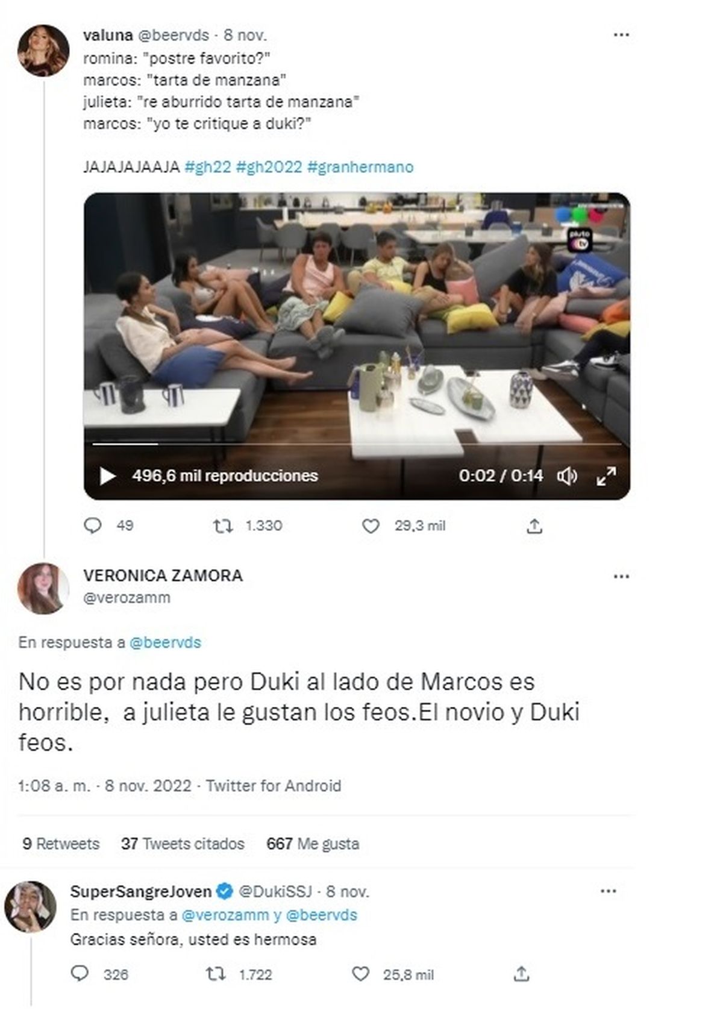The width and height of the screenshot is (723, 1016).
Task: Retweet valuna's tweet
Action: coord(223,526)
